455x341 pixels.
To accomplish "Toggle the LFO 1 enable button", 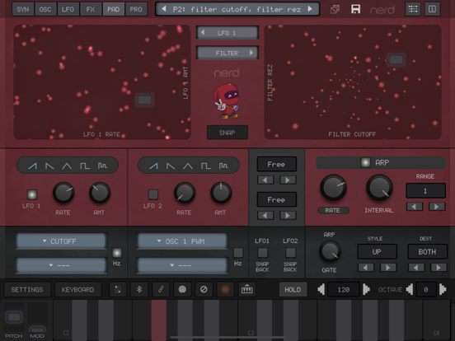I will pos(32,194).
